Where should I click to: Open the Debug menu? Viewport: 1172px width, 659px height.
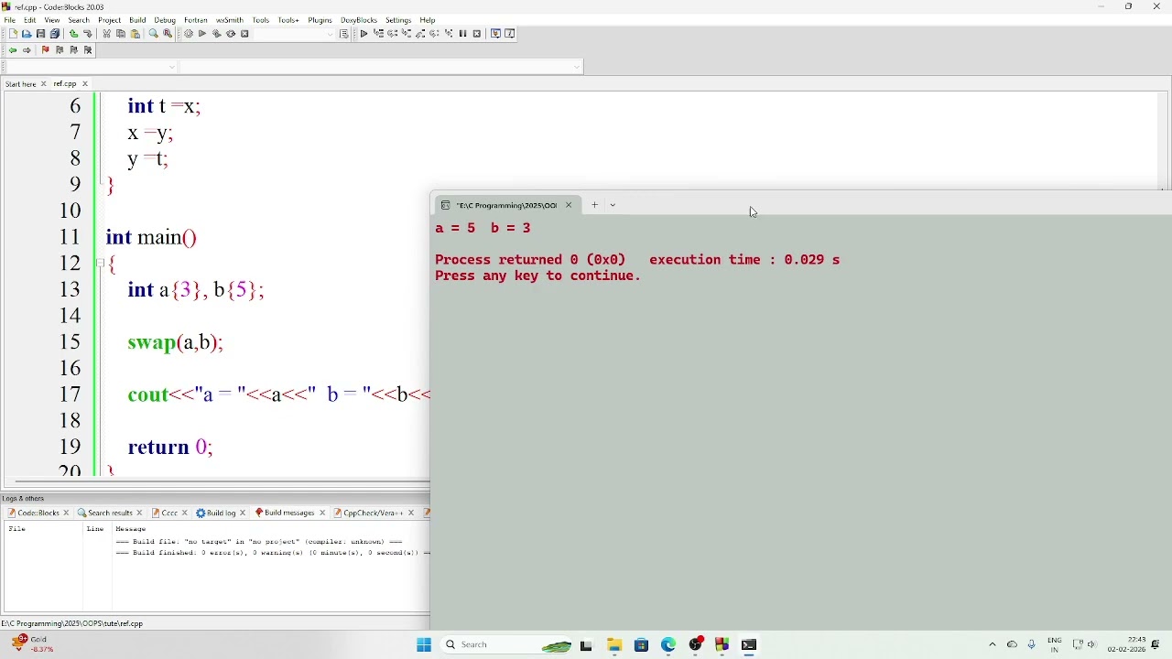click(166, 20)
